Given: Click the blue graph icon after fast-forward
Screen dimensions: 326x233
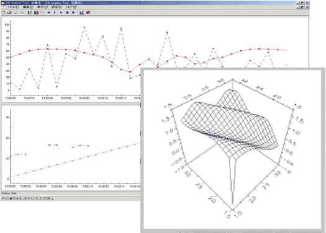Looking at the screenshot, I should pos(81,12).
